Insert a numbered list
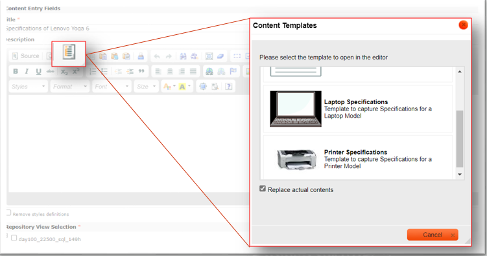 tap(93, 72)
